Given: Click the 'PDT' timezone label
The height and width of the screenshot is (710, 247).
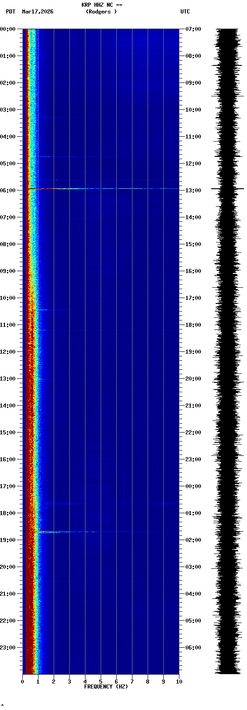Looking at the screenshot, I should point(10,12).
